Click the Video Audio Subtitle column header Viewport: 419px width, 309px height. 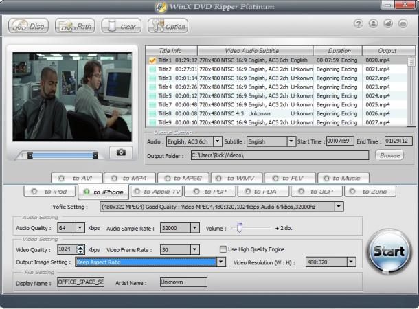pos(256,51)
